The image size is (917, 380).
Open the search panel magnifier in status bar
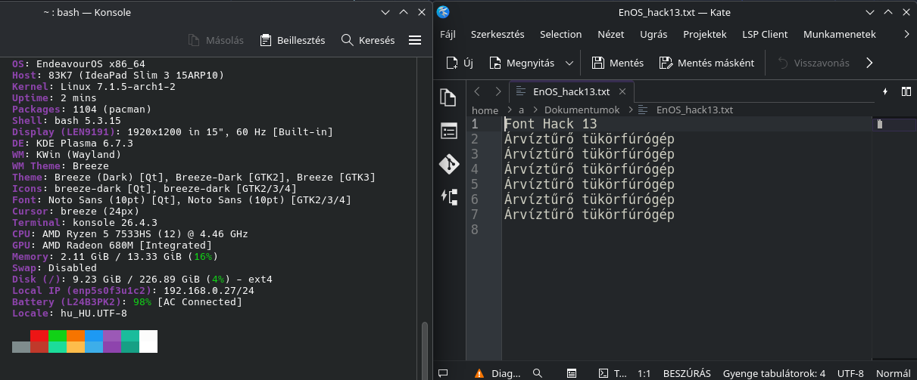[537, 373]
